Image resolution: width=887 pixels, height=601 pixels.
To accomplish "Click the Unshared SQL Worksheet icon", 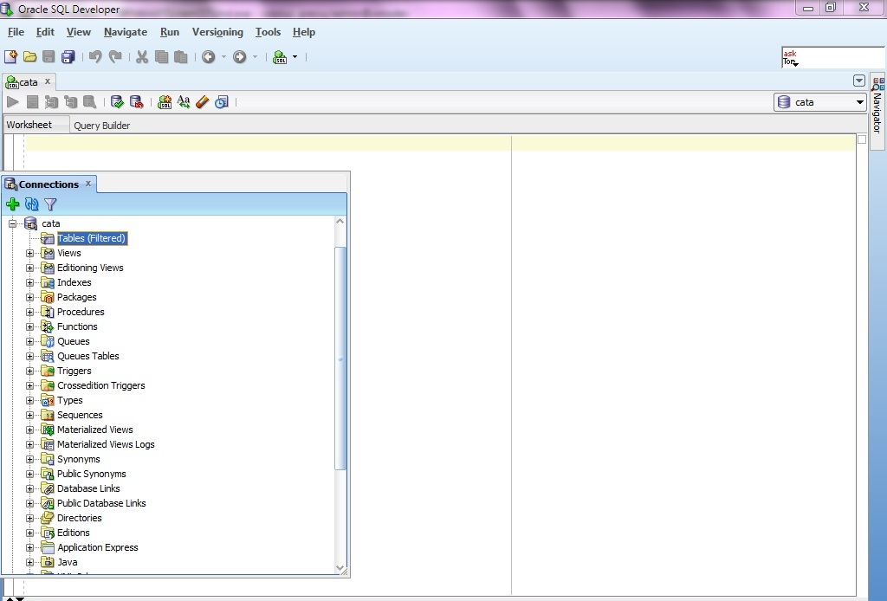I will pyautogui.click(x=165, y=102).
